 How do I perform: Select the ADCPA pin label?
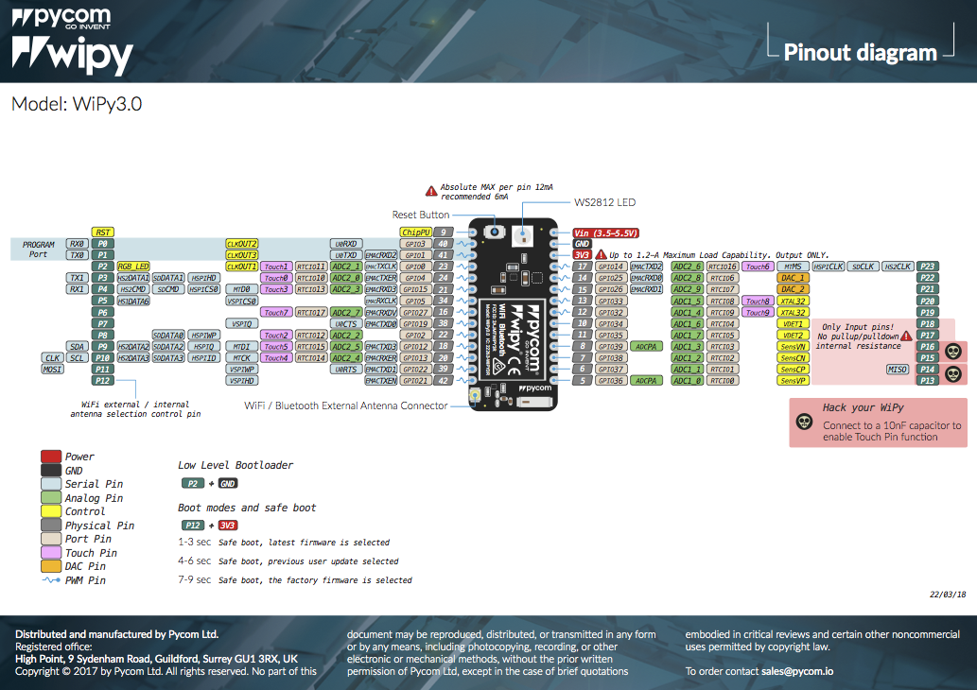tap(648, 346)
